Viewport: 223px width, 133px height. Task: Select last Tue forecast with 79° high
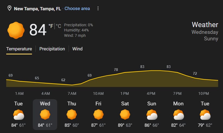pos(205,115)
